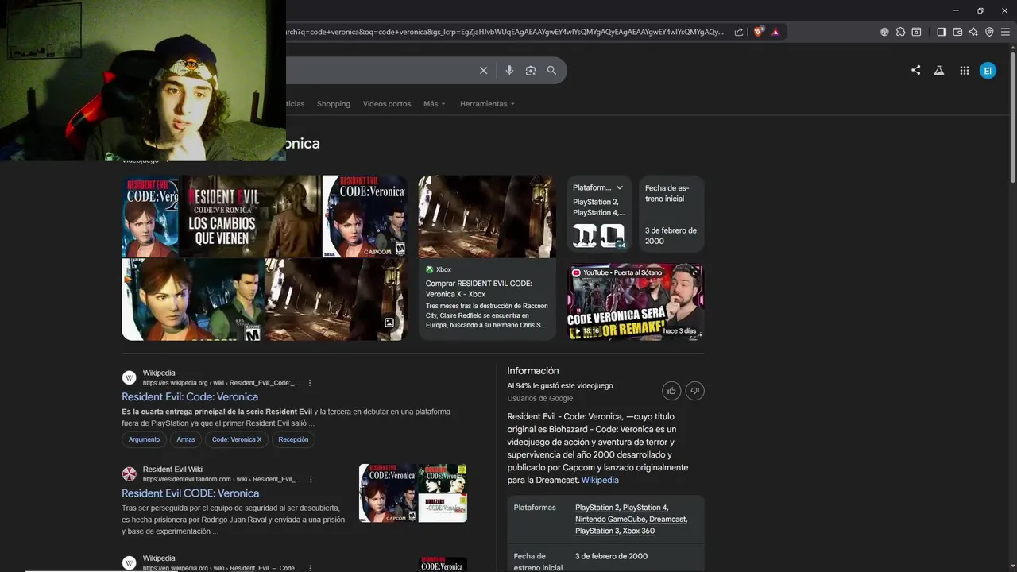Open the PlayStation 4 platform link
Viewport: 1017px width, 572px height.
tap(645, 508)
